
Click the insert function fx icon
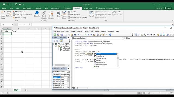tap(29, 25)
